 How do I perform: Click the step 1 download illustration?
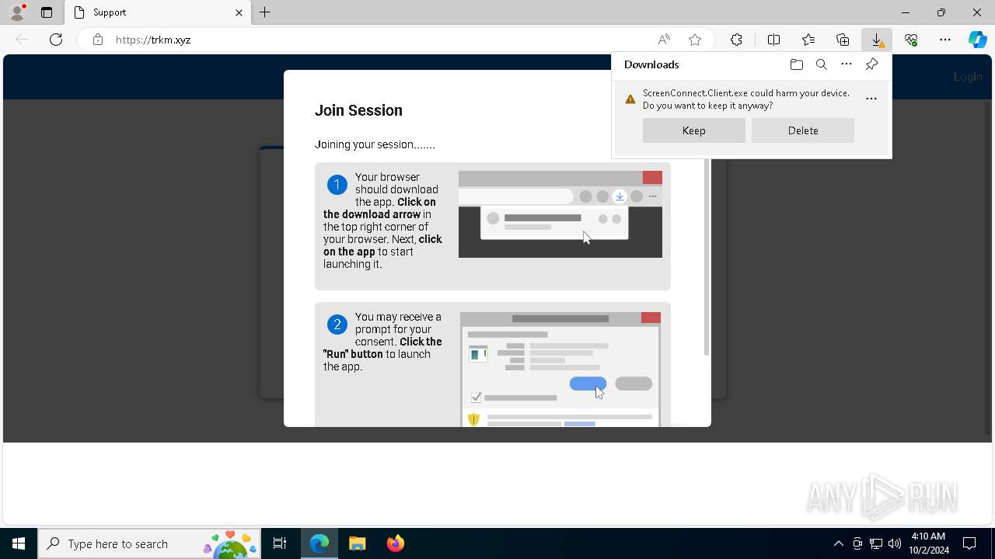(560, 214)
